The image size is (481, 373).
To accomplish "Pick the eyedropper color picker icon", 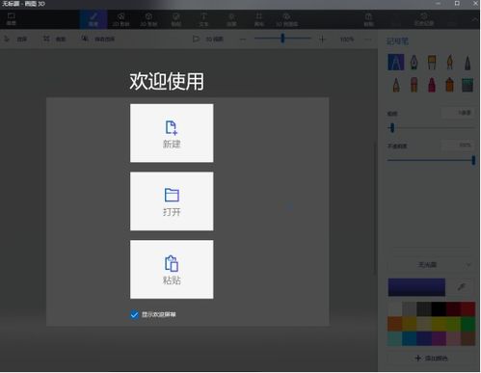I will tap(462, 287).
